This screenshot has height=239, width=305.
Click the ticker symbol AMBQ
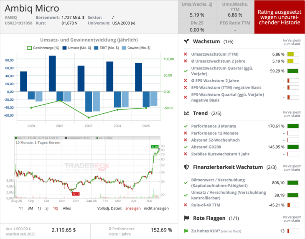coord(11,18)
